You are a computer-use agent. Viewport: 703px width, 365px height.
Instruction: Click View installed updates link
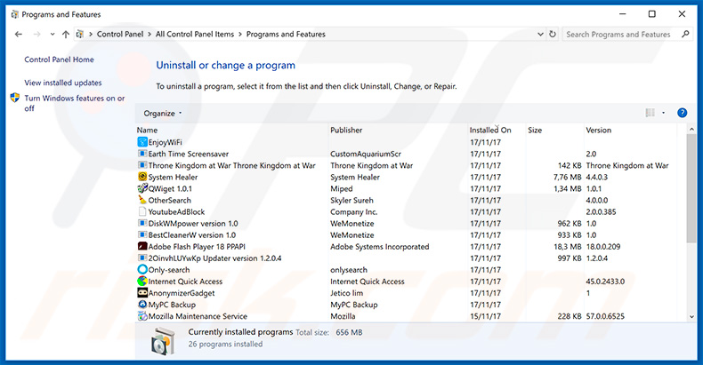tap(63, 83)
